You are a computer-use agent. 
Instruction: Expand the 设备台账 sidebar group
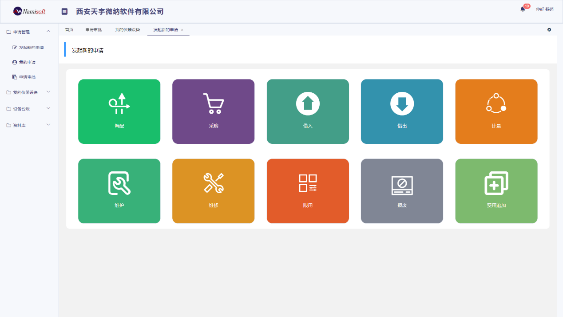click(29, 109)
